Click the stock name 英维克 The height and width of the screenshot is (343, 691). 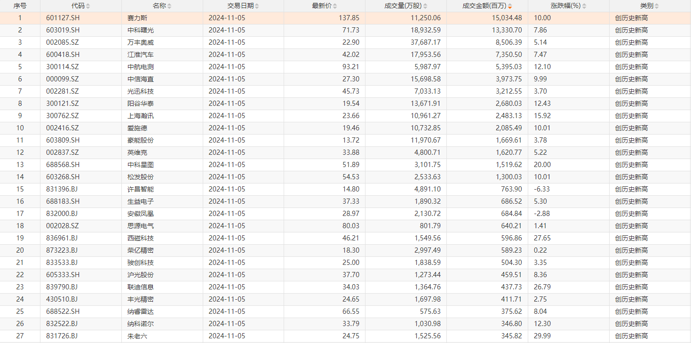coord(137,152)
